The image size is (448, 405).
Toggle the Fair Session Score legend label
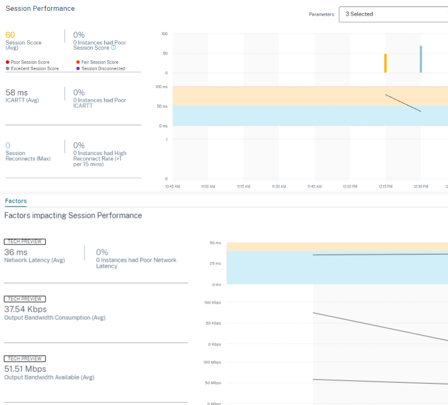coord(100,62)
